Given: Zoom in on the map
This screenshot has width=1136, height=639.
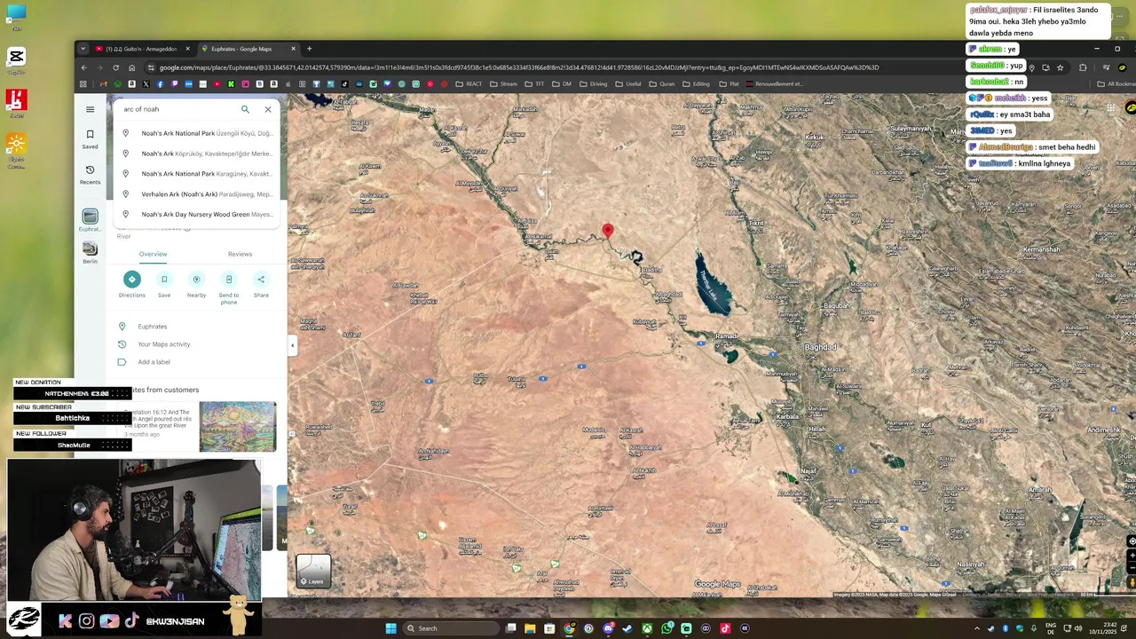Looking at the screenshot, I should click(x=1131, y=556).
